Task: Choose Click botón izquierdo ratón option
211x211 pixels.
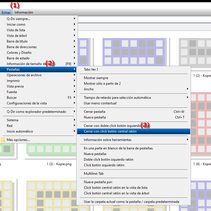Action: click(x=134, y=165)
